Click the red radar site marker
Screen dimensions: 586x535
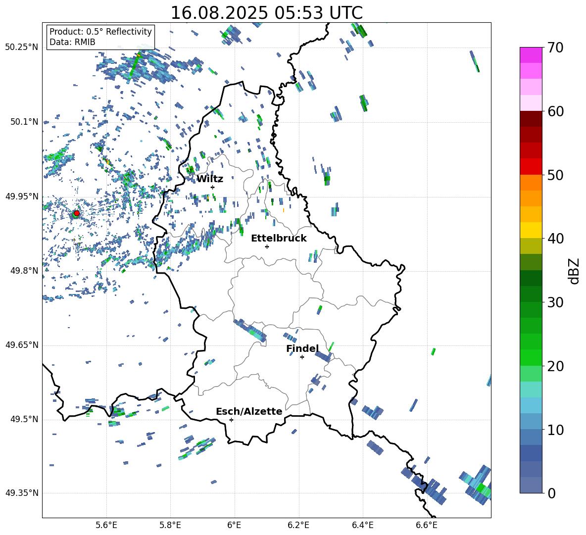pos(77,213)
